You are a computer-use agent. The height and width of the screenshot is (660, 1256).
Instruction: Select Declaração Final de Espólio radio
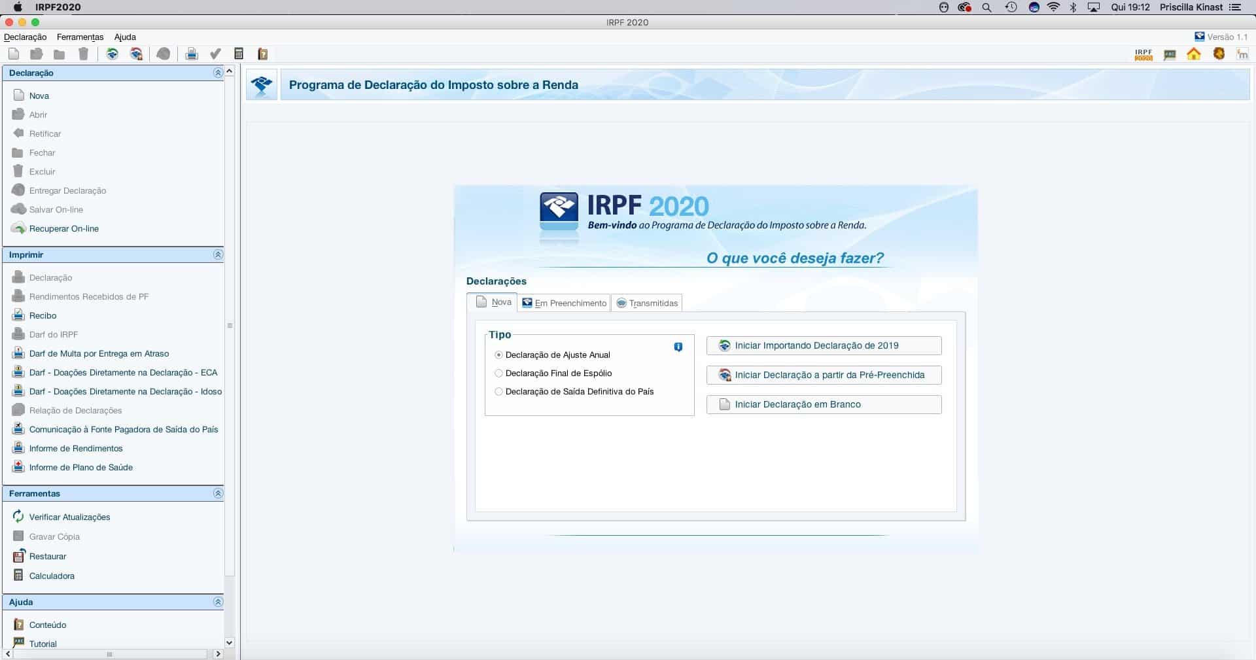[x=499, y=373]
